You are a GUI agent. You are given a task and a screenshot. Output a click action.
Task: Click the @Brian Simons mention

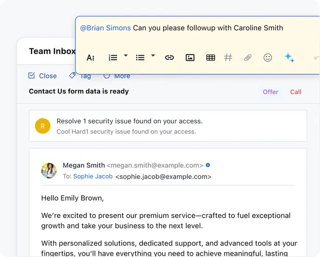click(x=105, y=28)
